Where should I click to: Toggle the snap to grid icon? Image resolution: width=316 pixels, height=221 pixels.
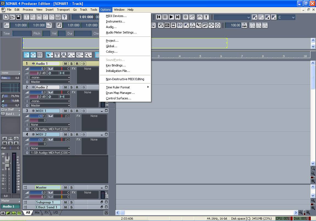pos(97,55)
